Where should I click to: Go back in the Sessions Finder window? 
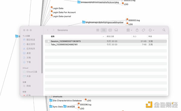click(48, 30)
